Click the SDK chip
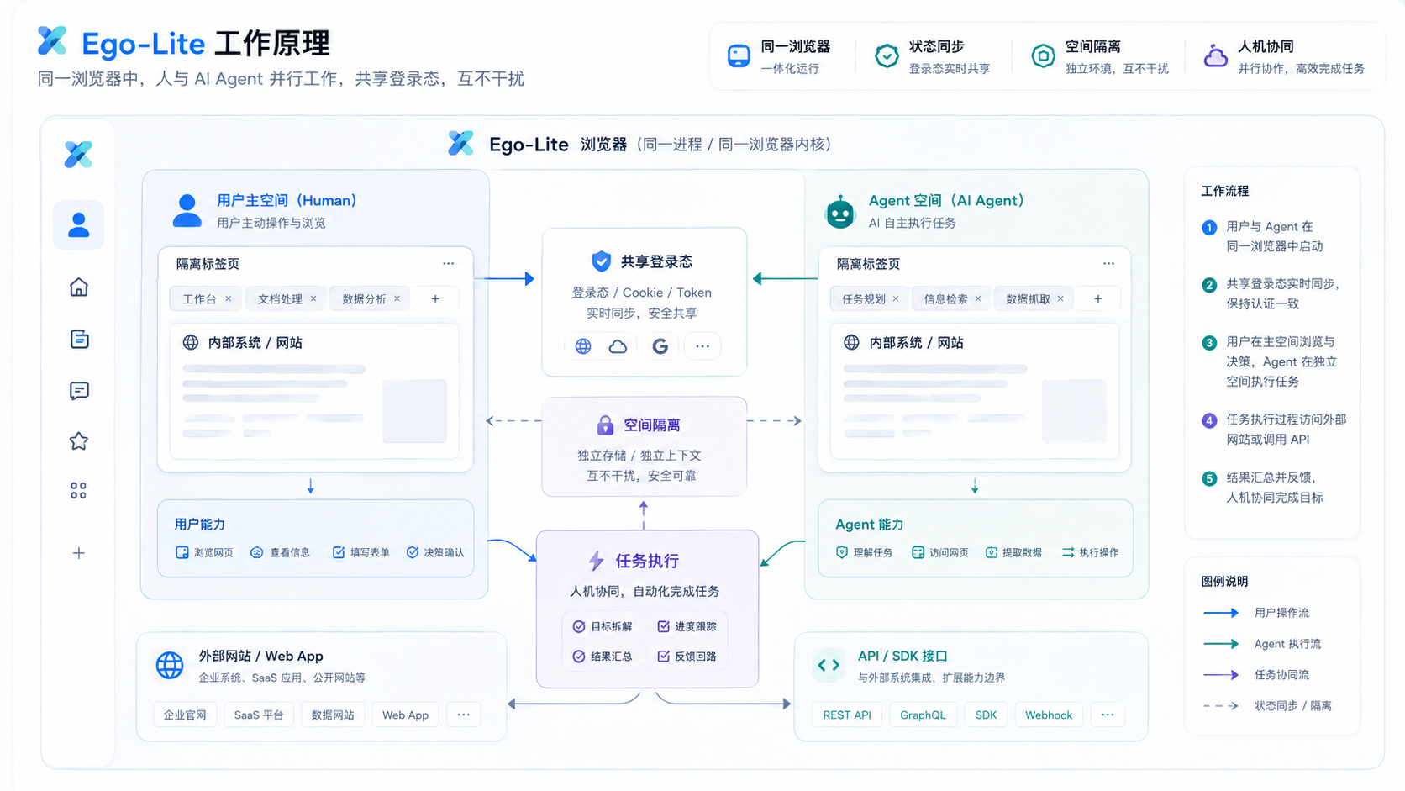Image resolution: width=1405 pixels, height=791 pixels. click(x=986, y=715)
